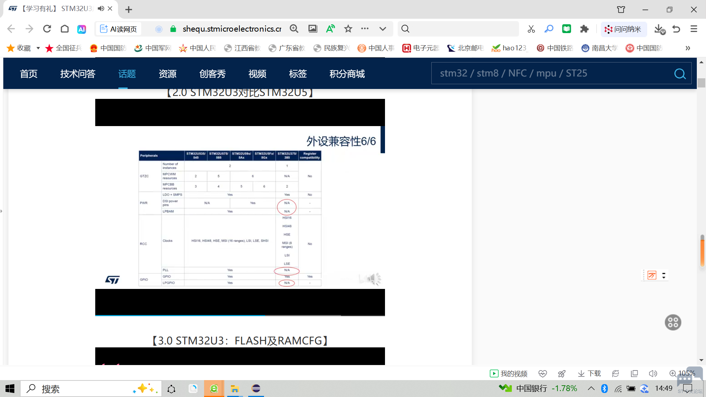Open 全国征兵 bookmark
706x397 pixels.
[64, 48]
